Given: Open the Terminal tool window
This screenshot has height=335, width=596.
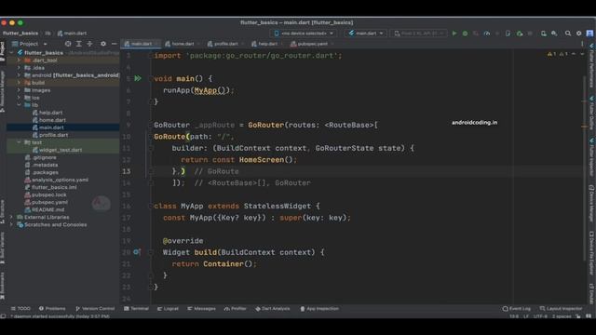Looking at the screenshot, I should (136, 308).
